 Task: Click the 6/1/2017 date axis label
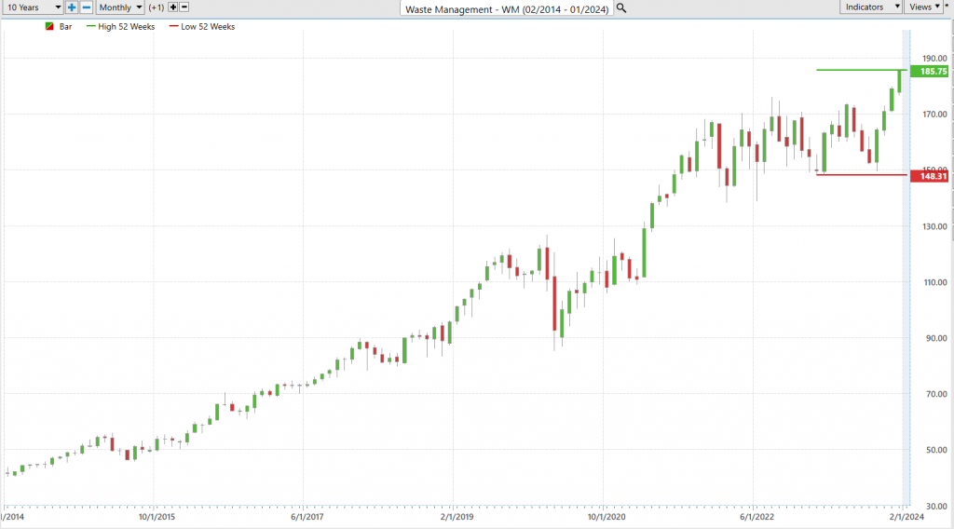307,517
